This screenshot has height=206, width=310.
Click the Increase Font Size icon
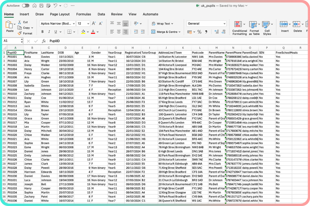(x=94, y=23)
